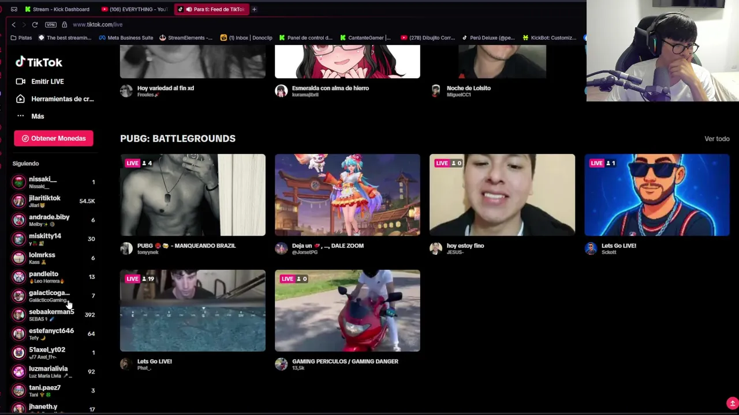Image resolution: width=739 pixels, height=415 pixels.
Task: Open Esmeralda con alma de hierro thumbnail
Action: [348, 62]
